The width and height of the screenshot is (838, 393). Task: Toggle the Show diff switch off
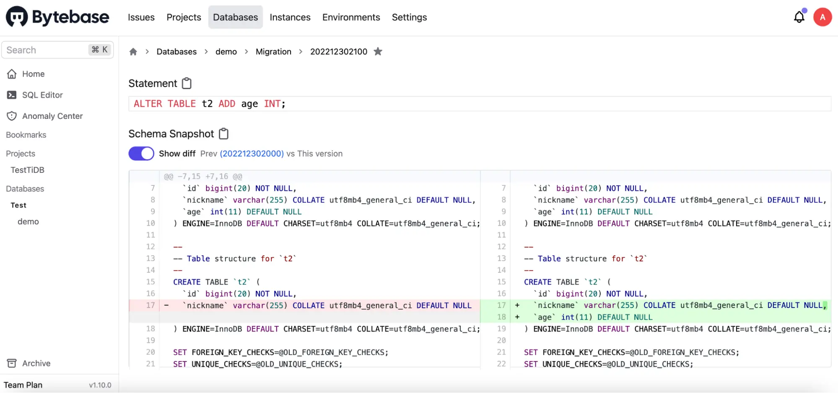point(141,154)
